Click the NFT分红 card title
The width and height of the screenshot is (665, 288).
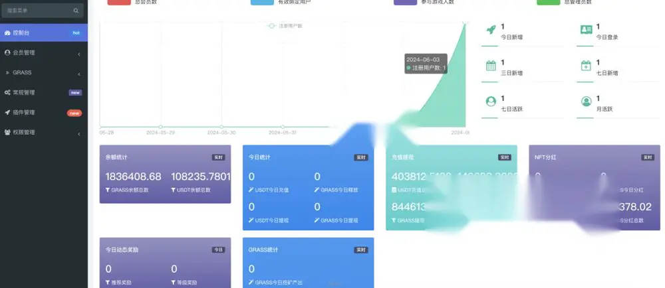pyautogui.click(x=545, y=157)
